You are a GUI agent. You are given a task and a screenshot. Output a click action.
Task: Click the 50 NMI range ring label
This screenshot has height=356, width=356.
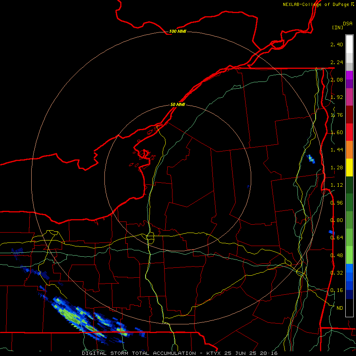pyautogui.click(x=178, y=104)
